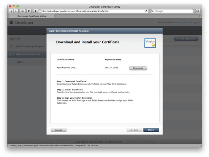Open a new tab with plus button
Viewport: 209px width, 157px height.
tap(199, 16)
